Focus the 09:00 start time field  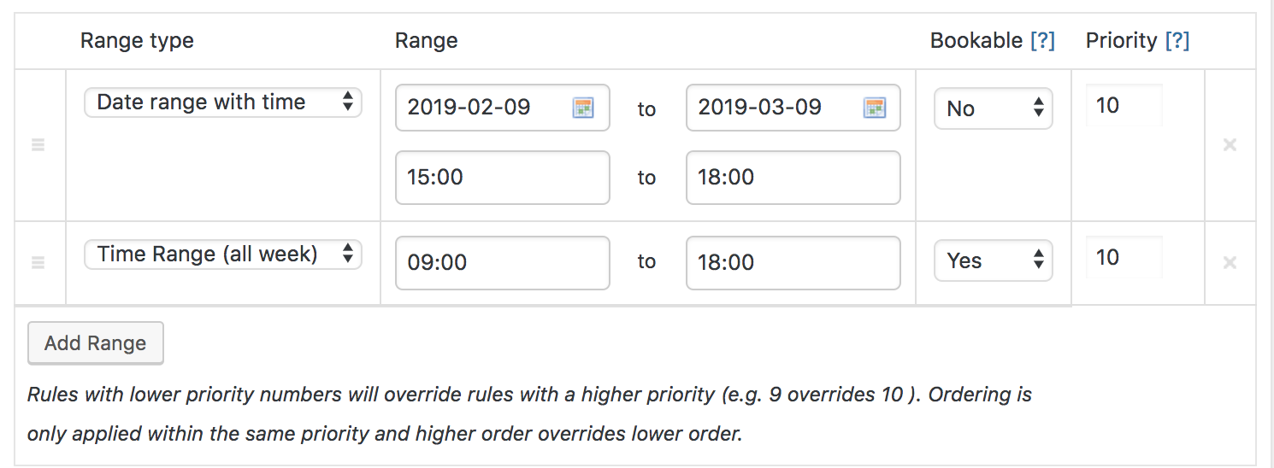(x=503, y=263)
